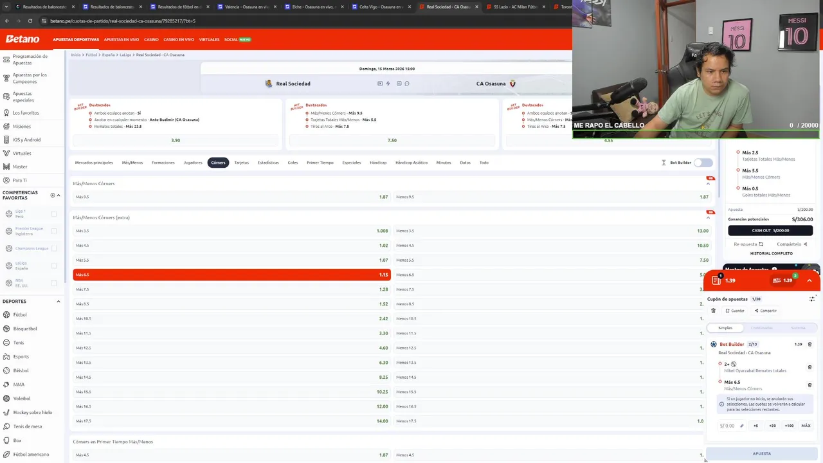This screenshot has height=463, width=823.
Task: Click the live stream icon in match header
Action: click(x=380, y=84)
